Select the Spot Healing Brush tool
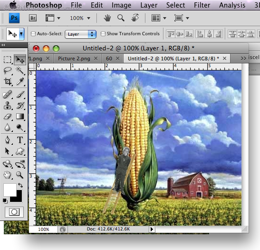 [8, 95]
